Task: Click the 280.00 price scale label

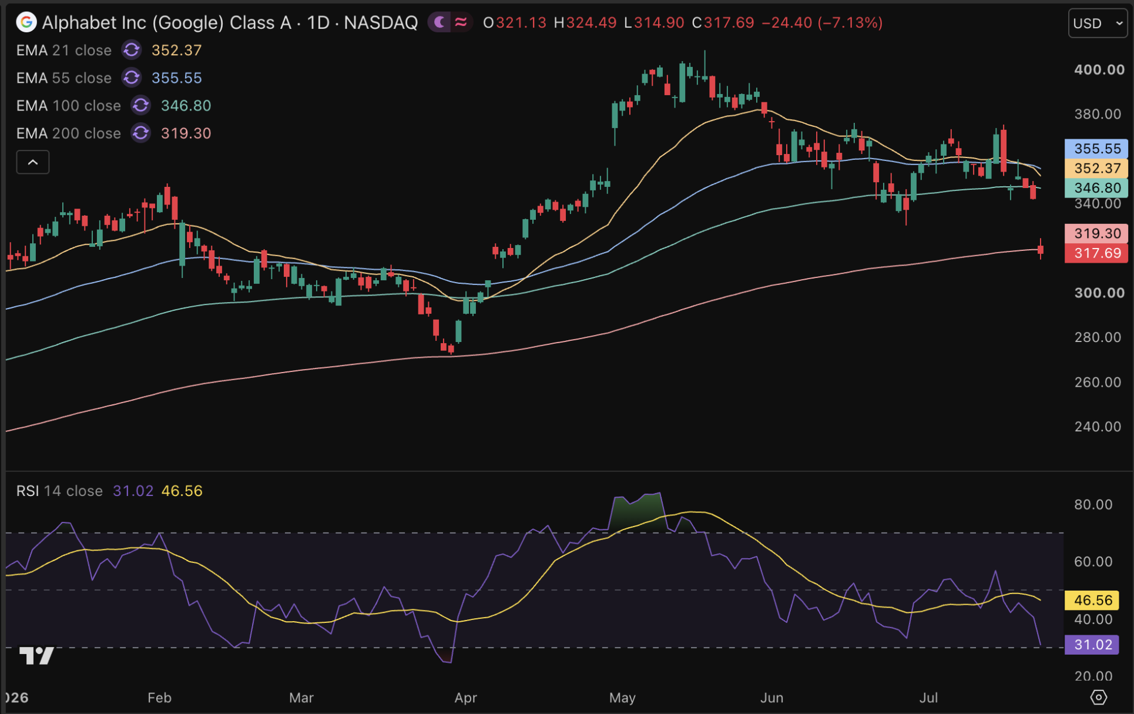Action: click(x=1098, y=337)
